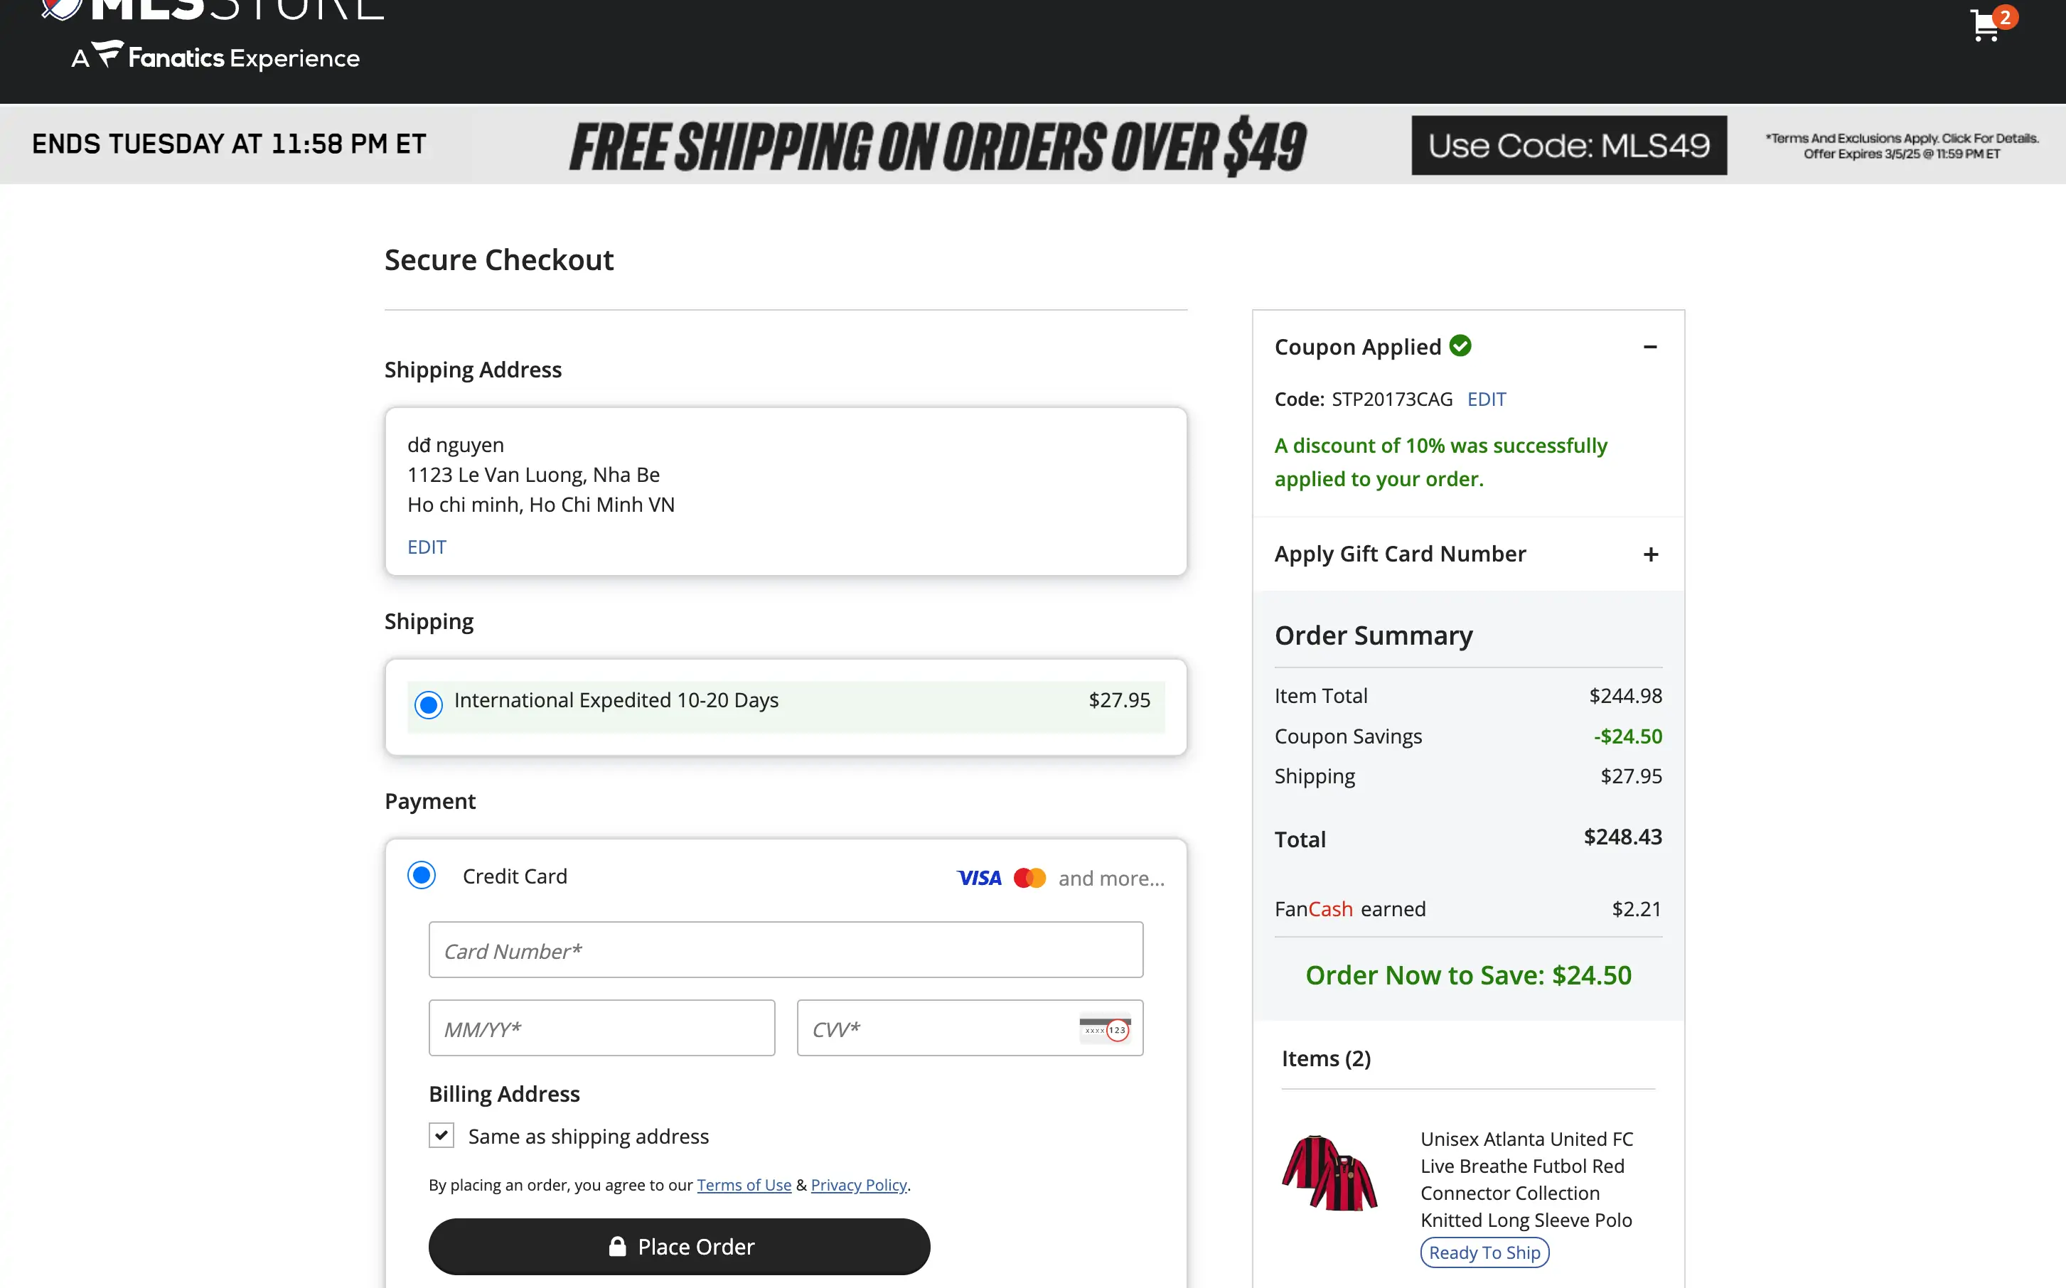Select International Expedited shipping radio button
2066x1288 pixels.
pos(429,704)
